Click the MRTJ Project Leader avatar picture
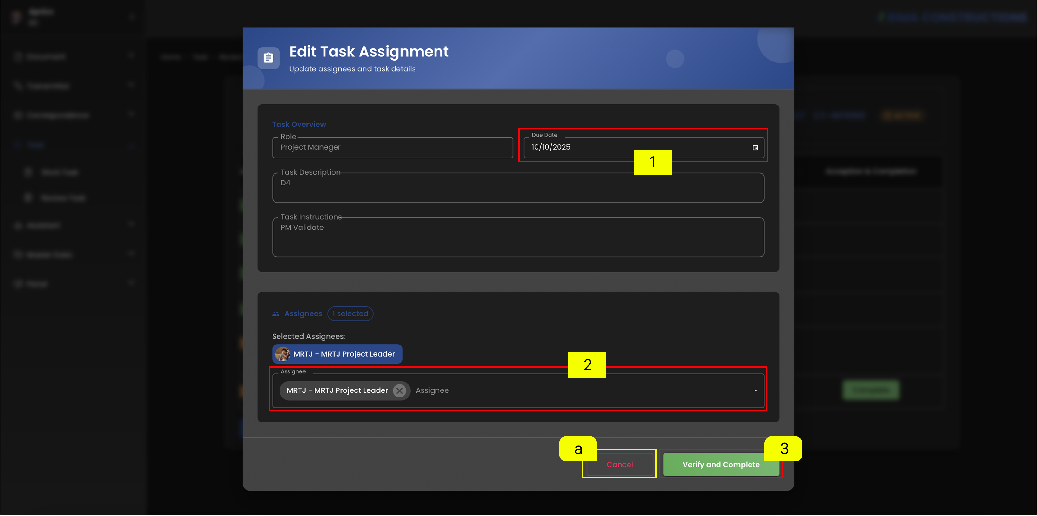The width and height of the screenshot is (1037, 516). coord(283,354)
